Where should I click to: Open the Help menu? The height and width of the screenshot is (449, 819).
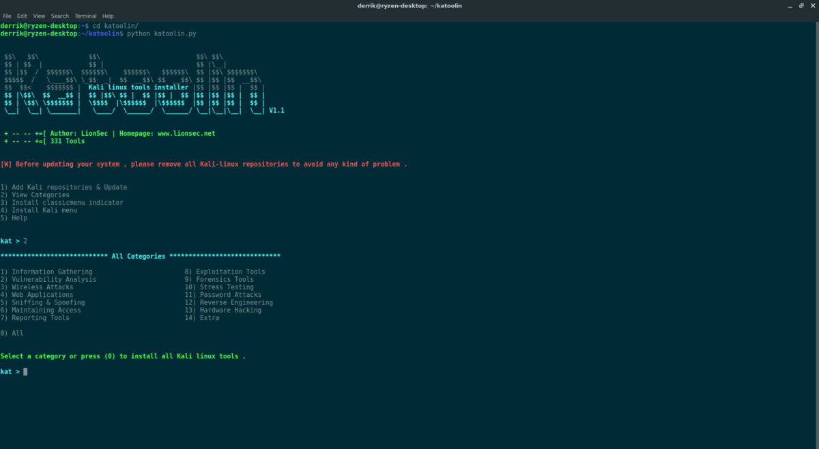[x=108, y=16]
